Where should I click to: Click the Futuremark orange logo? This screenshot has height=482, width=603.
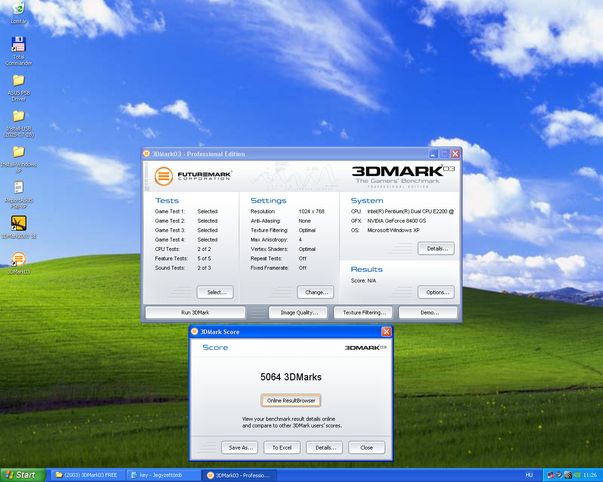pyautogui.click(x=163, y=177)
